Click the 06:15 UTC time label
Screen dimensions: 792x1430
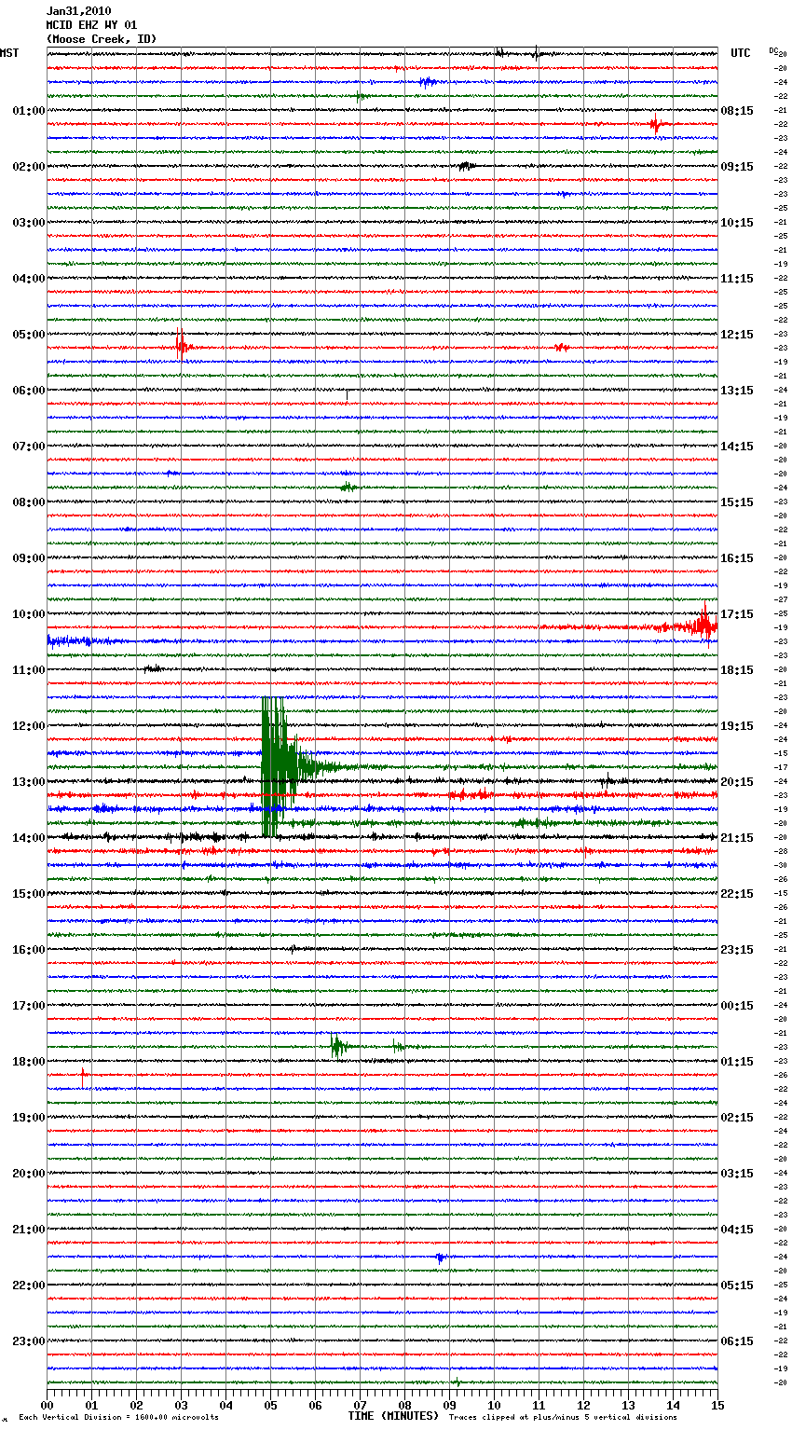[737, 1341]
